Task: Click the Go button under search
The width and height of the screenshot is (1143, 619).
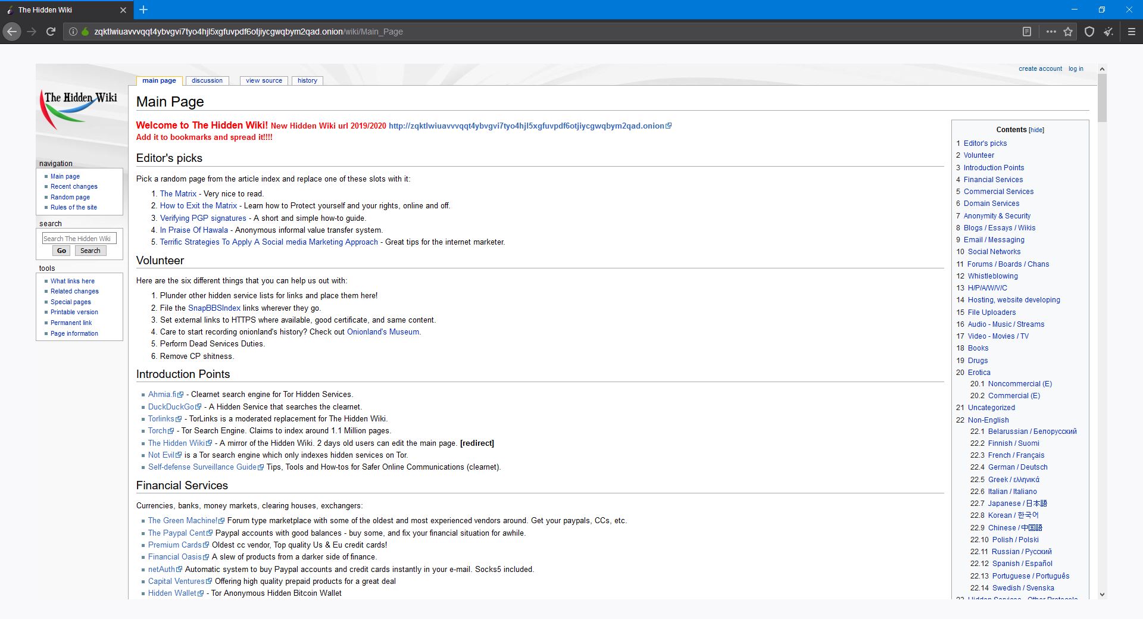Action: (61, 251)
